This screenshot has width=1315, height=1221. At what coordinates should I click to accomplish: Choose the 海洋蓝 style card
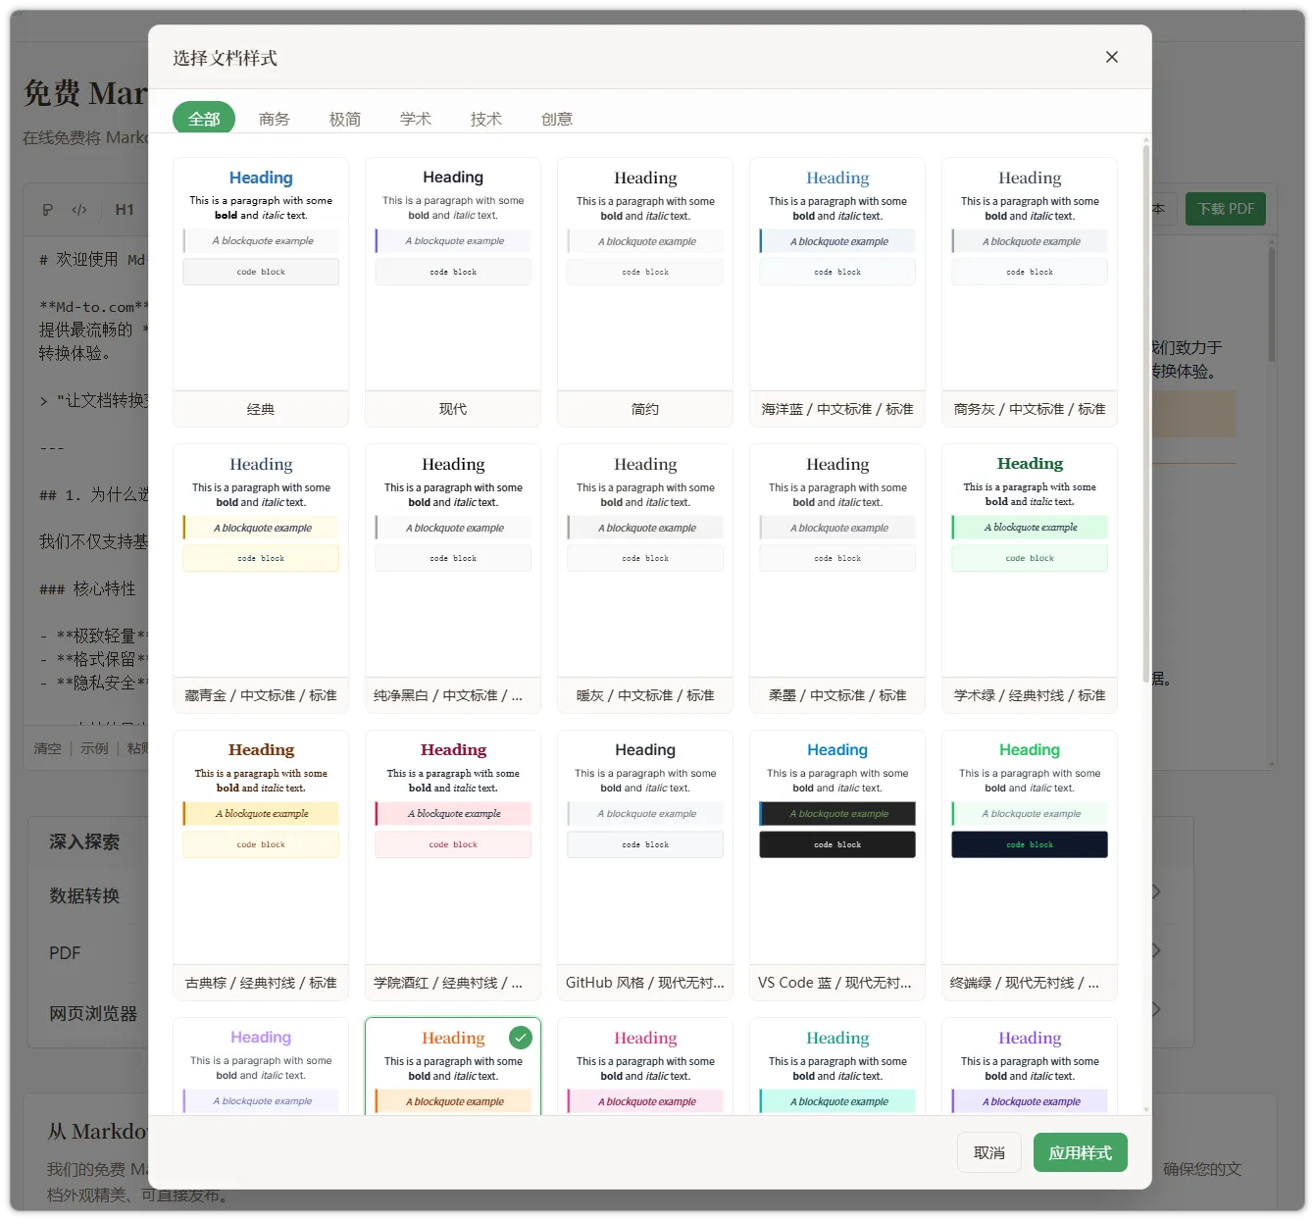tap(837, 291)
